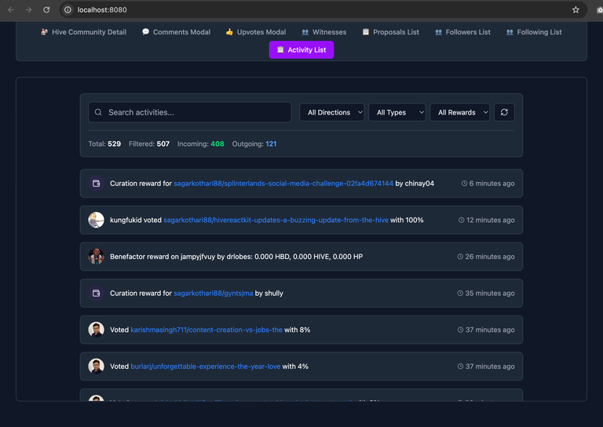Click the wallet icon on the shully curation reward
603x427 pixels.
(x=96, y=293)
